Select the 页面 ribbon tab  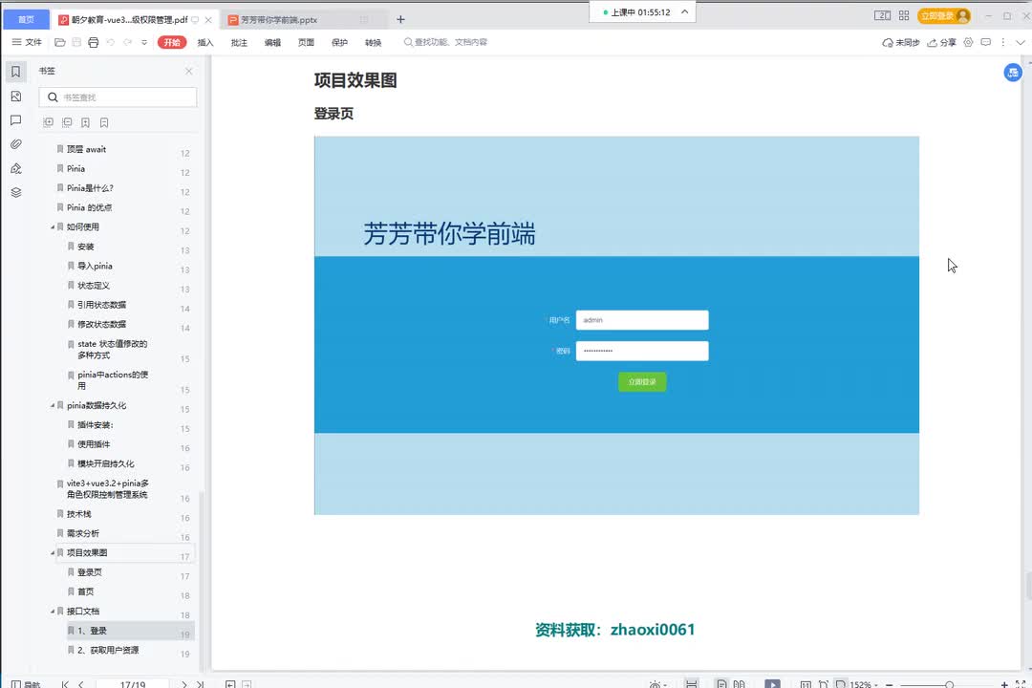(x=306, y=42)
